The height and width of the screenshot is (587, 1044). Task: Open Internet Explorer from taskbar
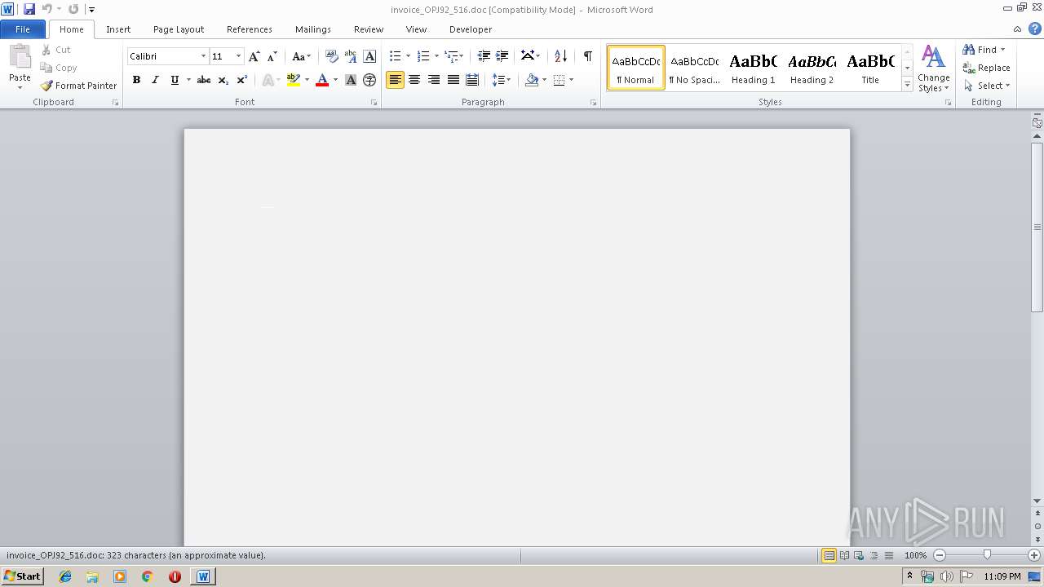65,576
